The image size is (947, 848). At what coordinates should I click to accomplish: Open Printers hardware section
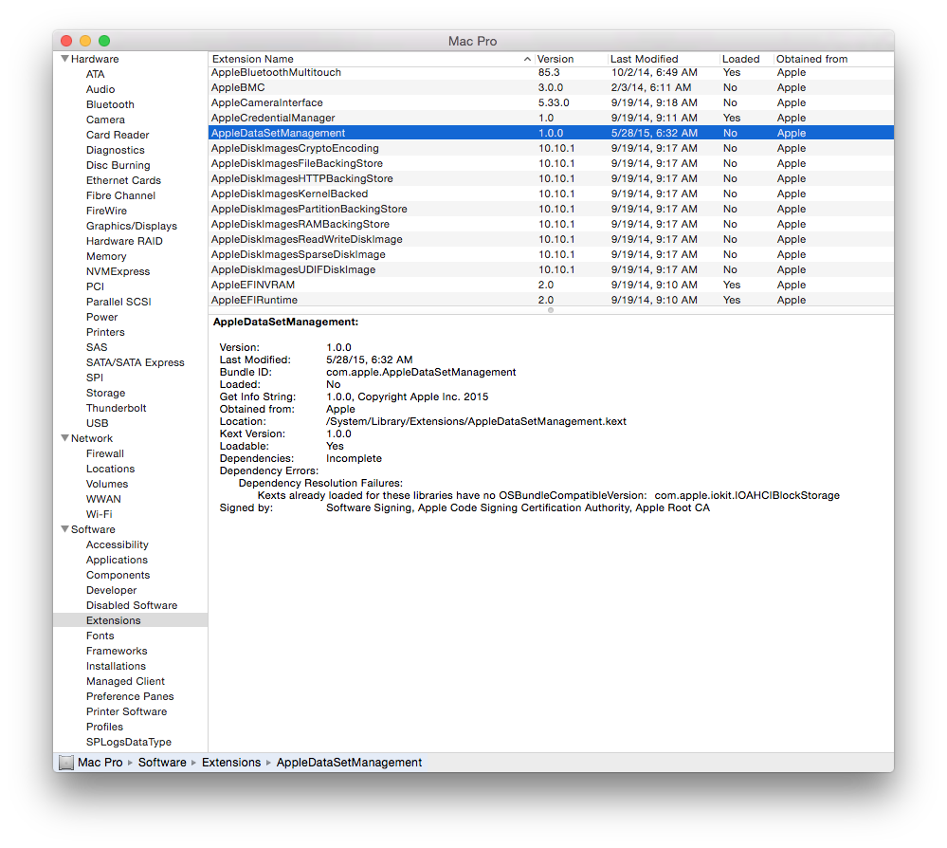point(105,332)
